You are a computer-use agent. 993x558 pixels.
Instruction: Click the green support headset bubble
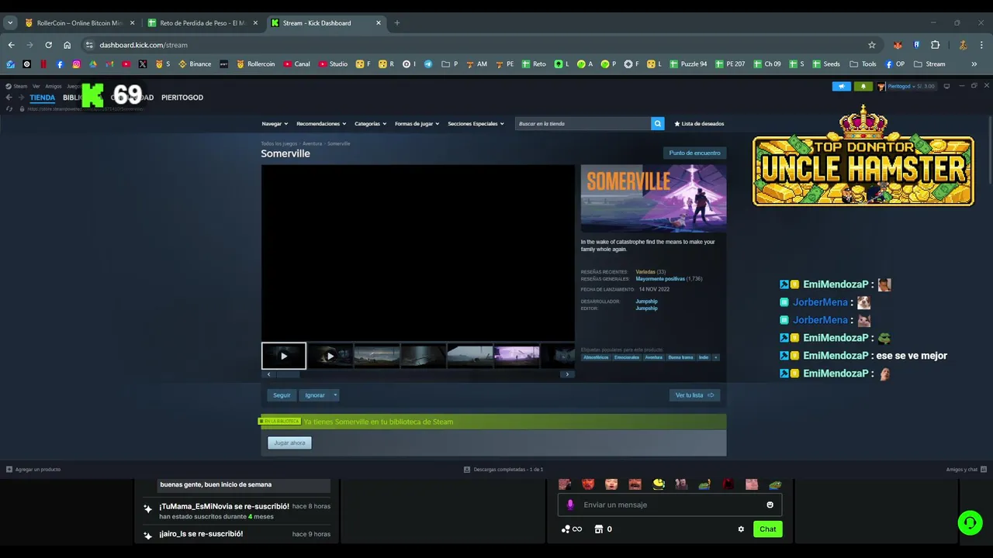click(x=970, y=522)
